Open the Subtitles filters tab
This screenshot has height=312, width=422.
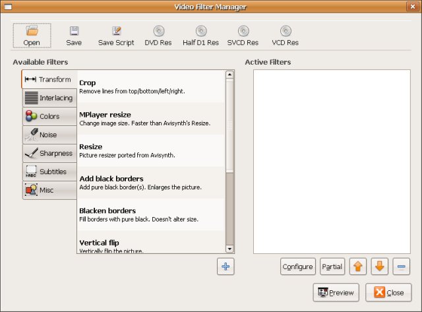[49, 172]
